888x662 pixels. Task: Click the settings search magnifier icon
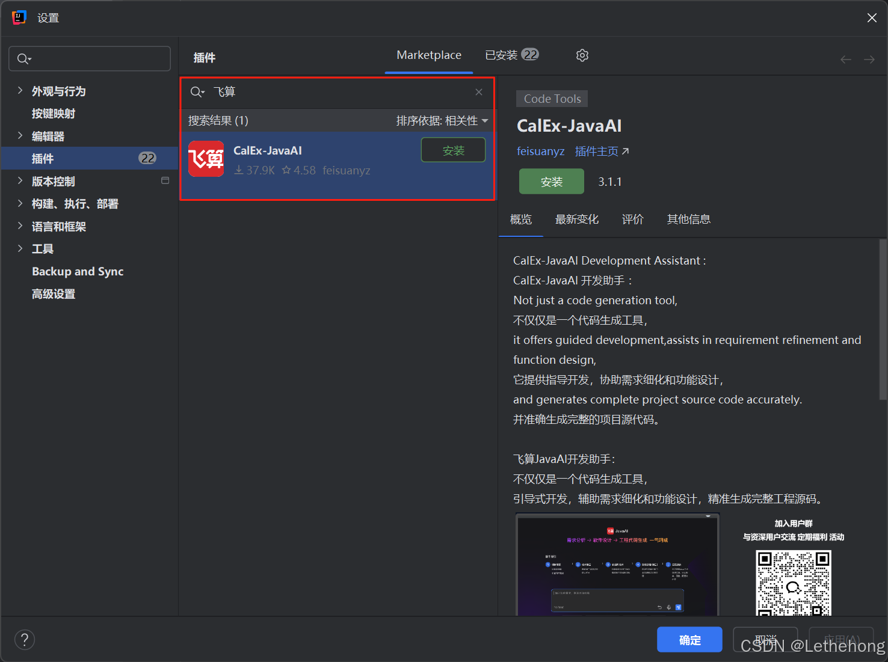click(x=24, y=59)
